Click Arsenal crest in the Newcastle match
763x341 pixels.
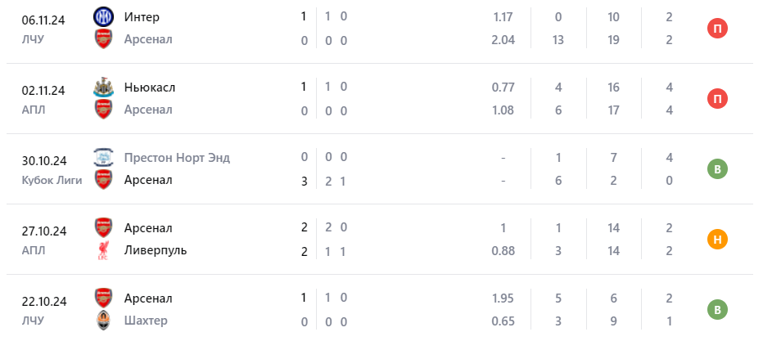pos(103,110)
